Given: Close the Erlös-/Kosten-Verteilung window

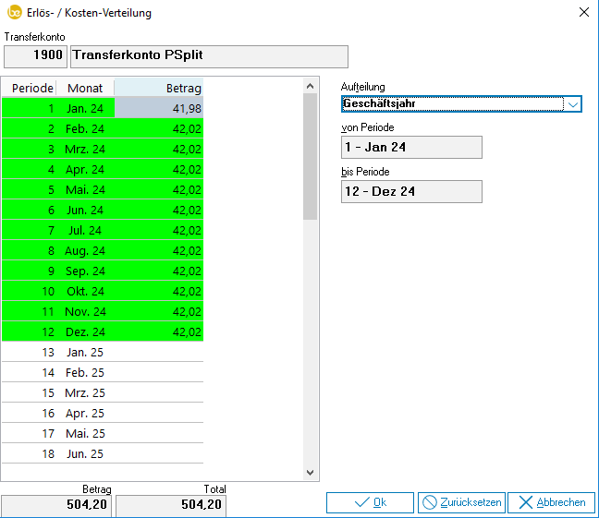Looking at the screenshot, I should (x=582, y=13).
